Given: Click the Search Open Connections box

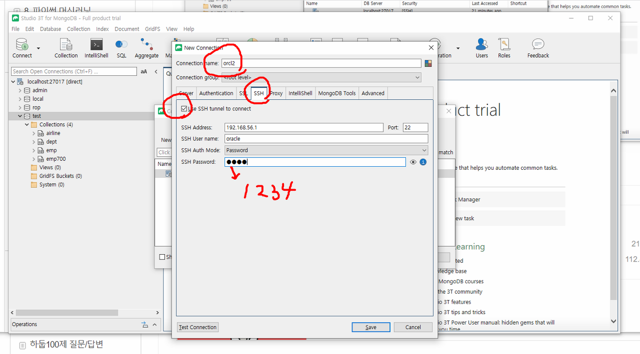Looking at the screenshot, I should tap(74, 71).
